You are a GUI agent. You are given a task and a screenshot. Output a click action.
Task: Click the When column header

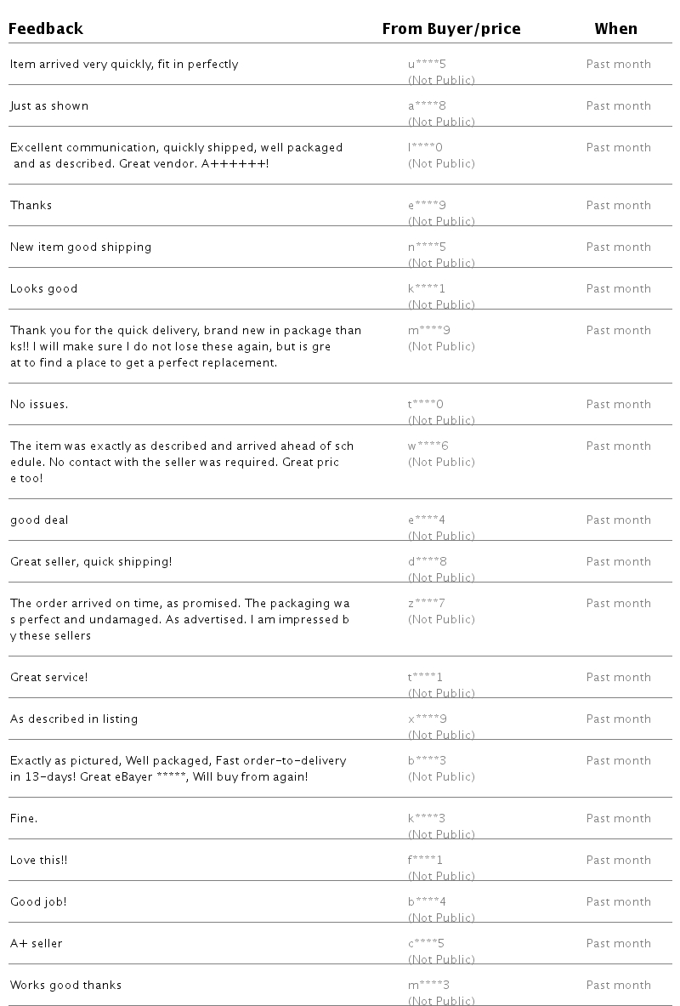tap(616, 29)
